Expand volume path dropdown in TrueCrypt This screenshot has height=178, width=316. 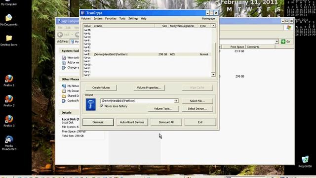[x=176, y=101]
